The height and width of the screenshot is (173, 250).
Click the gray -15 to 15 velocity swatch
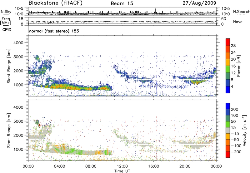pos(228,130)
